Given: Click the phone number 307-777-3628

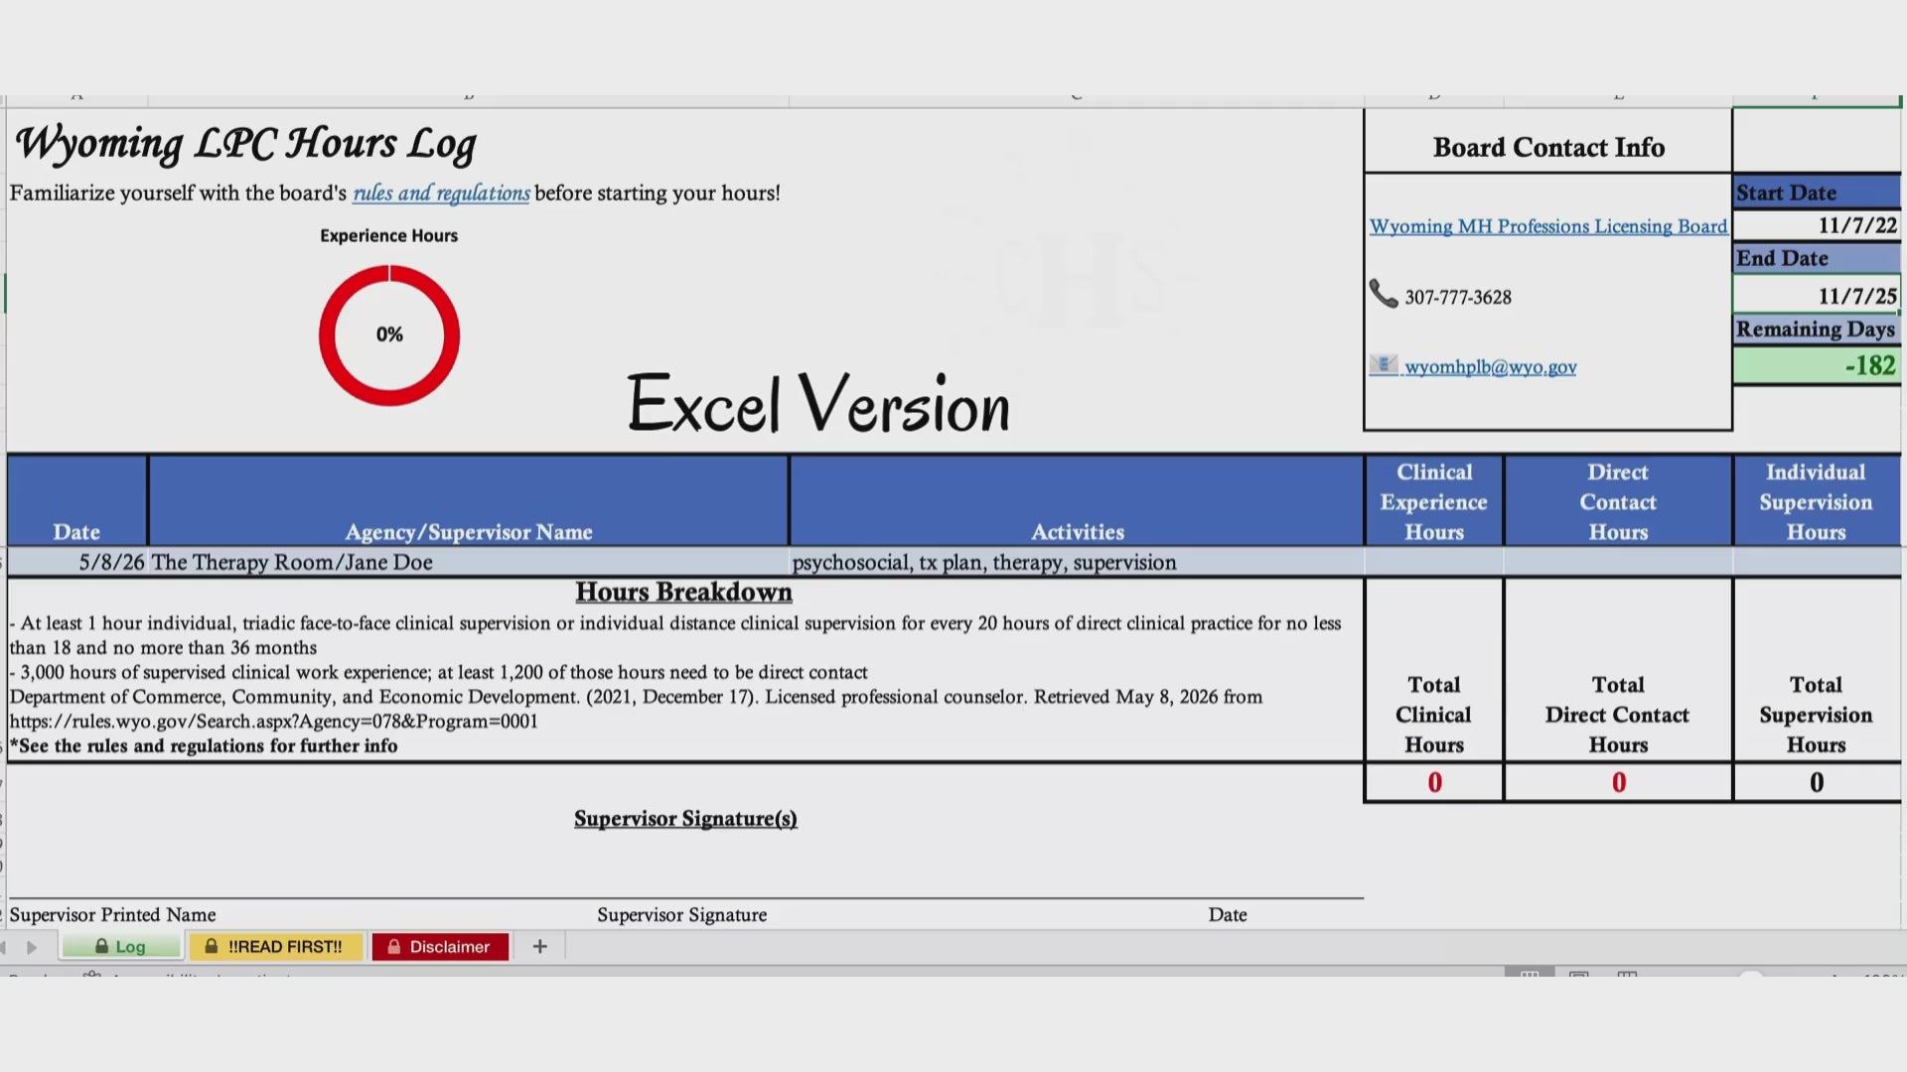Looking at the screenshot, I should (x=1458, y=297).
